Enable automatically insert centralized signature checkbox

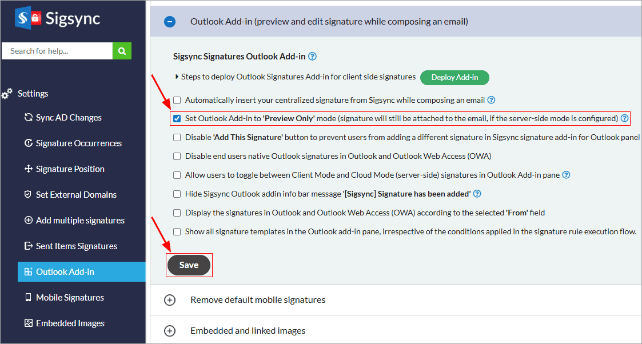(x=177, y=100)
